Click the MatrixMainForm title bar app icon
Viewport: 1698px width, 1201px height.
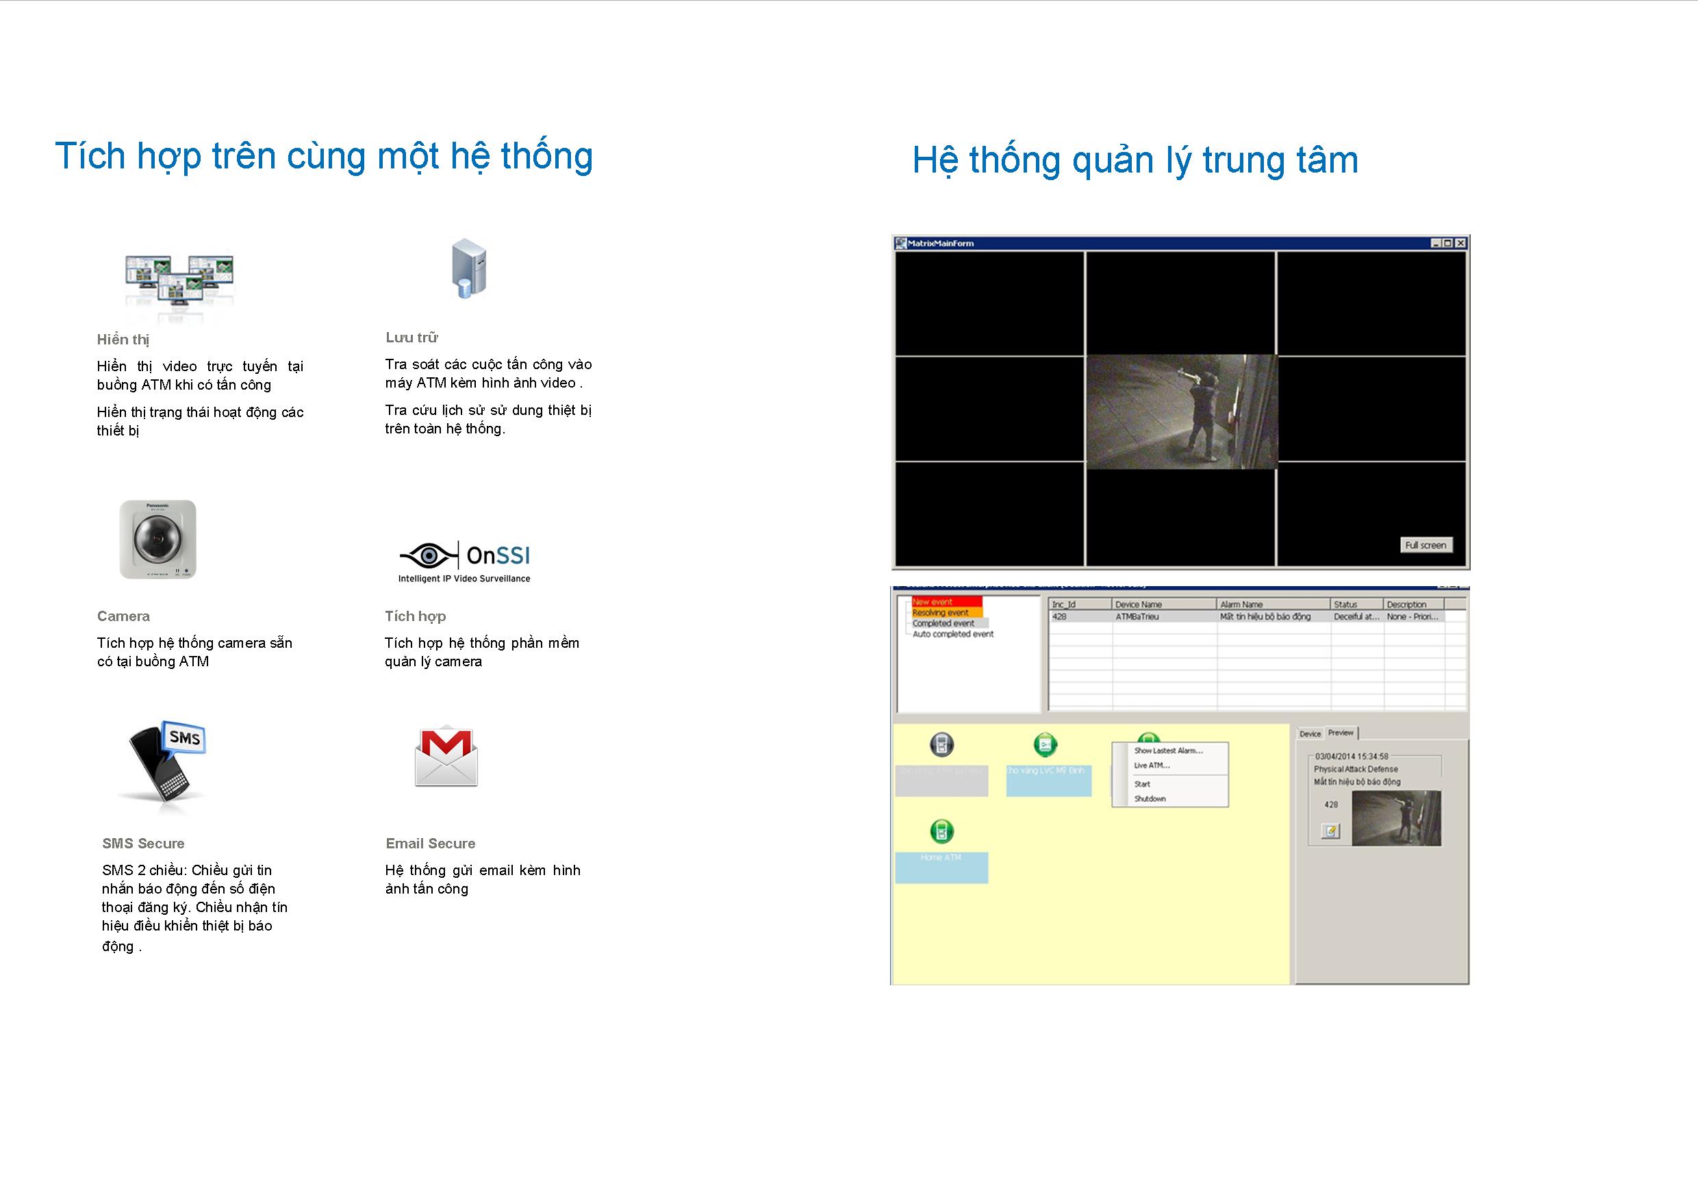[x=901, y=243]
